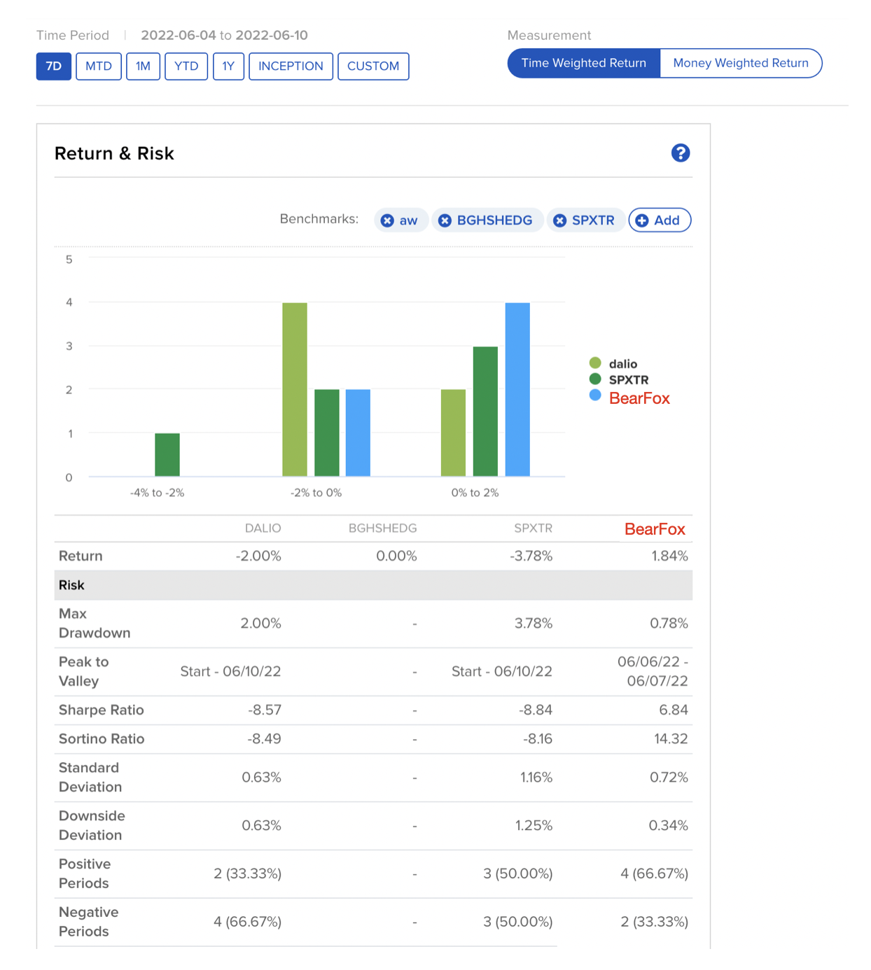Switch to YTD time period
This screenshot has height=970, width=871.
(186, 66)
